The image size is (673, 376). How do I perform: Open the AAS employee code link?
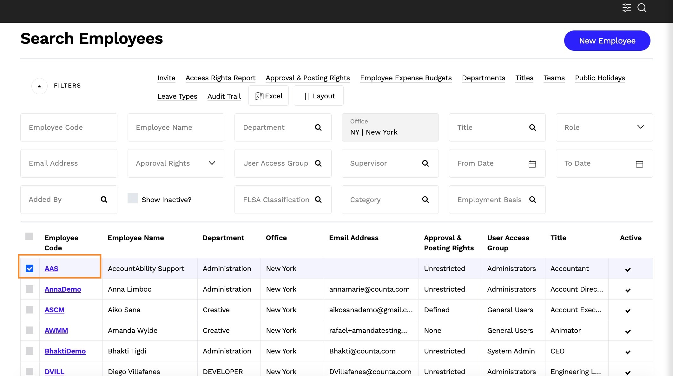pos(51,269)
